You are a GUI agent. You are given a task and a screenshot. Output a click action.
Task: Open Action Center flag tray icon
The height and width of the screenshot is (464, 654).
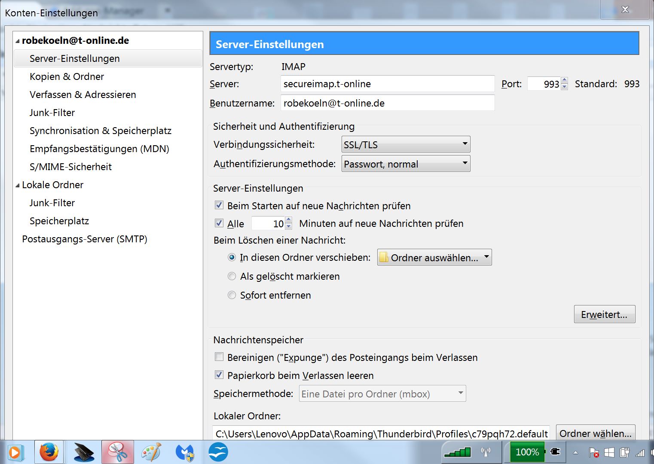click(x=594, y=452)
